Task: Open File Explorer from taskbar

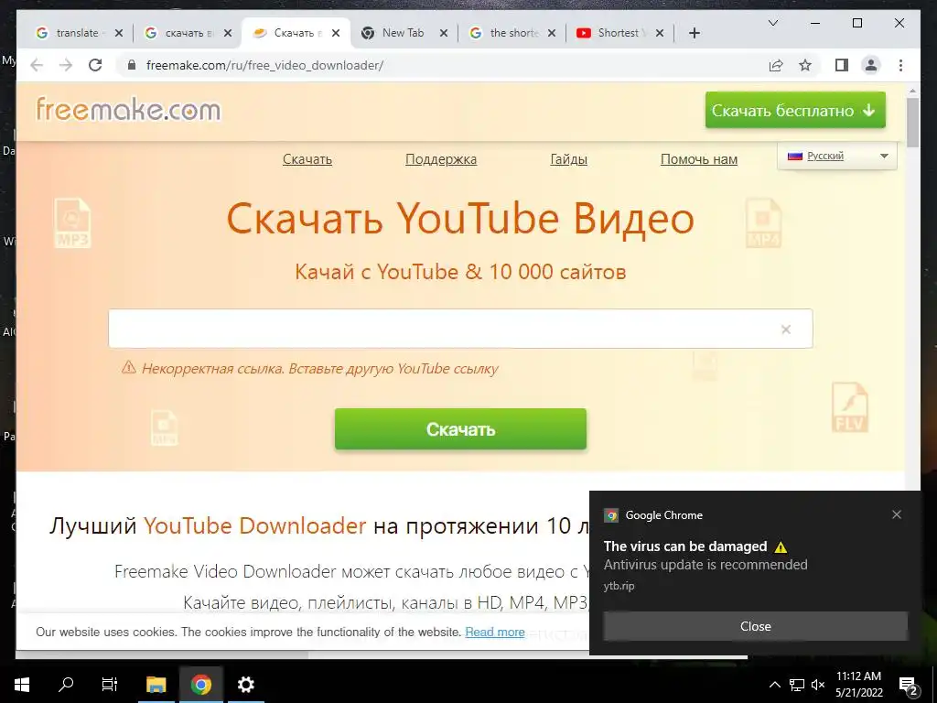Action: (156, 685)
